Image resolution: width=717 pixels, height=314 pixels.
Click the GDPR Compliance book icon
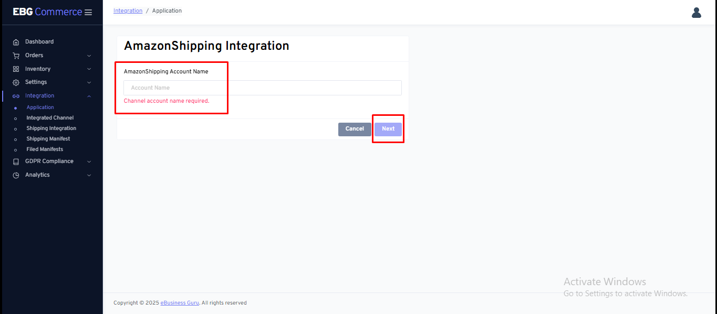coord(16,161)
